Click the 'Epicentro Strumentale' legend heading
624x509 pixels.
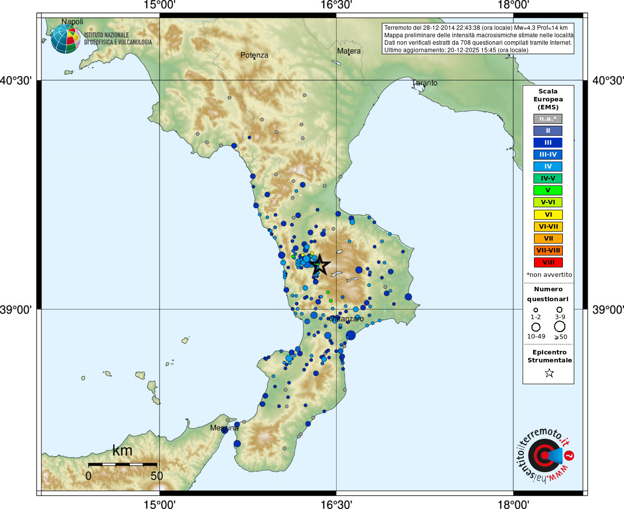coord(549,356)
